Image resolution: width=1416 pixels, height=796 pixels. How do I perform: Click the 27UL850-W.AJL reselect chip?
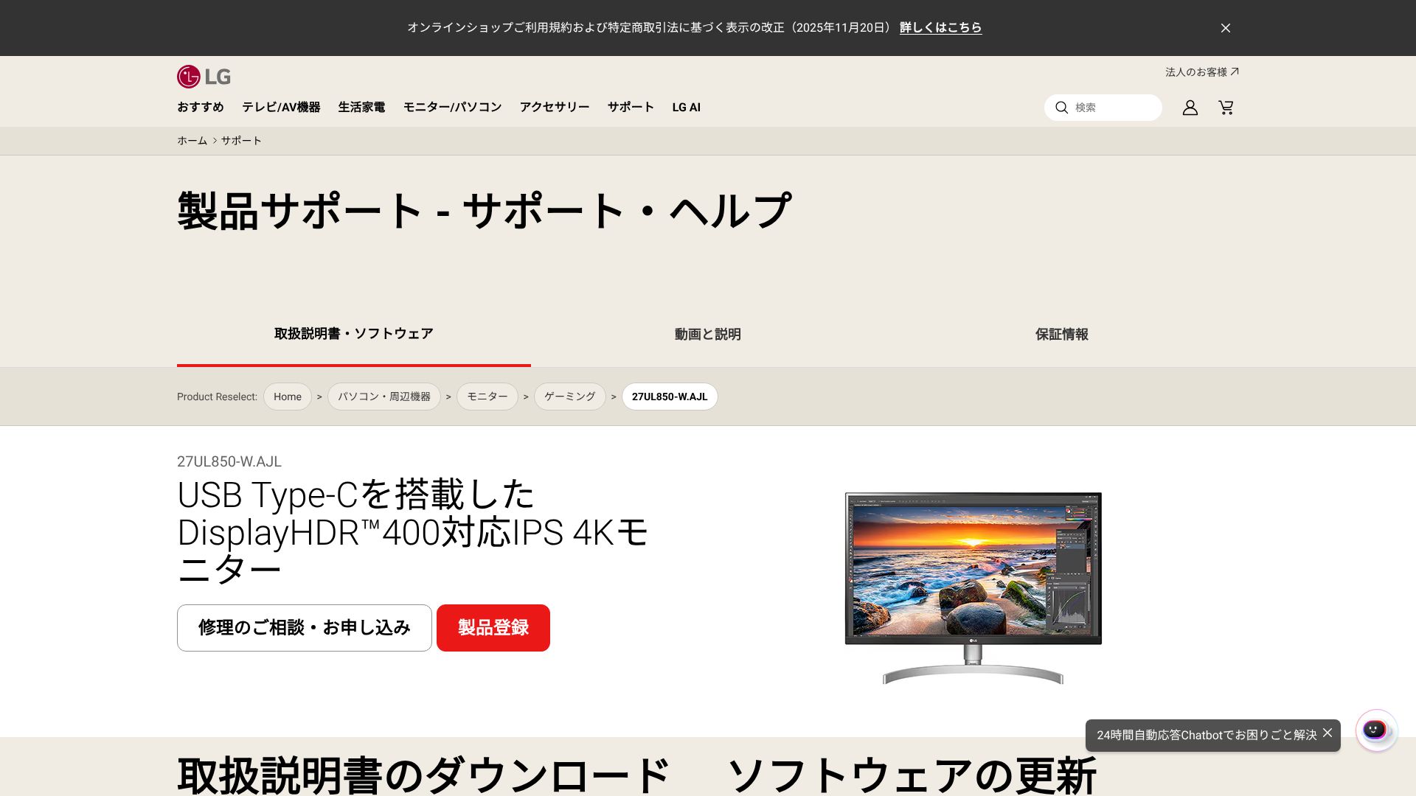(670, 397)
